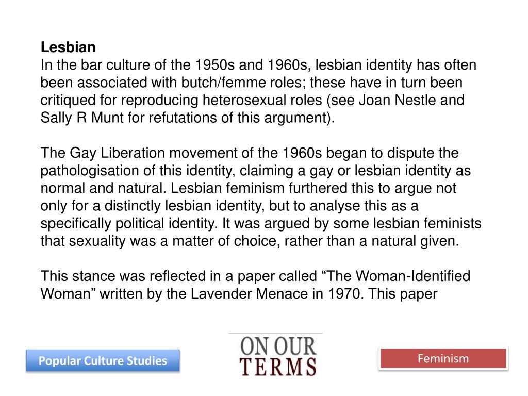Open the Feminism red button
The width and height of the screenshot is (528, 396).
coord(443,359)
